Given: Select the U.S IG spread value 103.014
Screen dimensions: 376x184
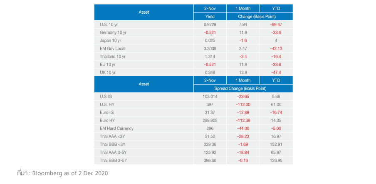Looking at the screenshot, I should (210, 96).
